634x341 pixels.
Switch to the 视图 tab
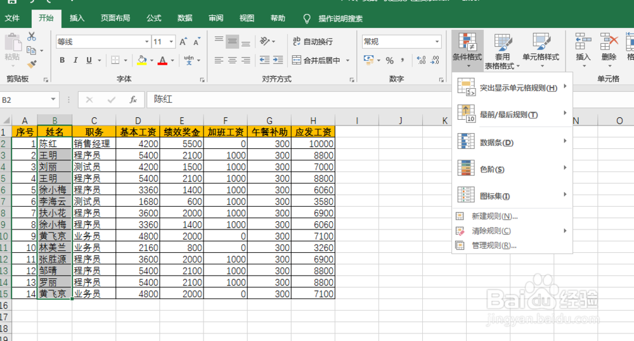(247, 18)
